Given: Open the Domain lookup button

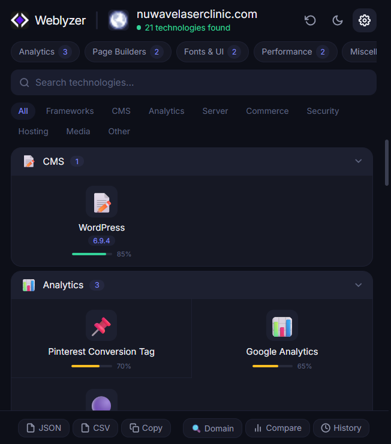Looking at the screenshot, I should pyautogui.click(x=212, y=428).
